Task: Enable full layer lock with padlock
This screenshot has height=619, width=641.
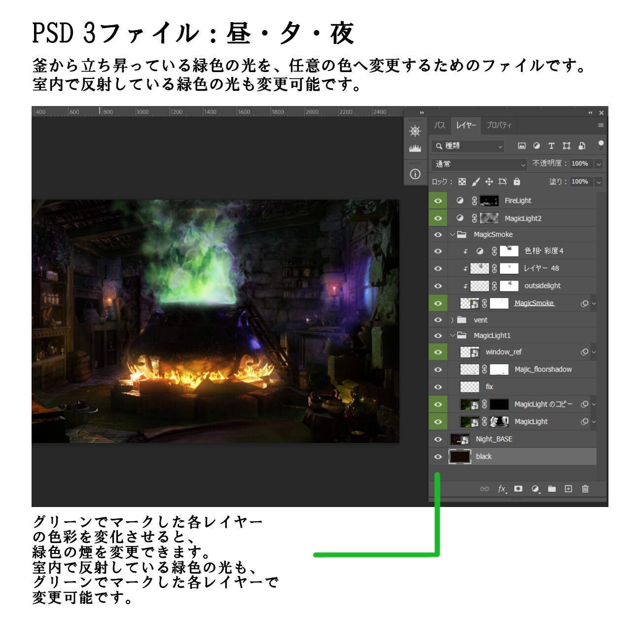Action: point(516,182)
